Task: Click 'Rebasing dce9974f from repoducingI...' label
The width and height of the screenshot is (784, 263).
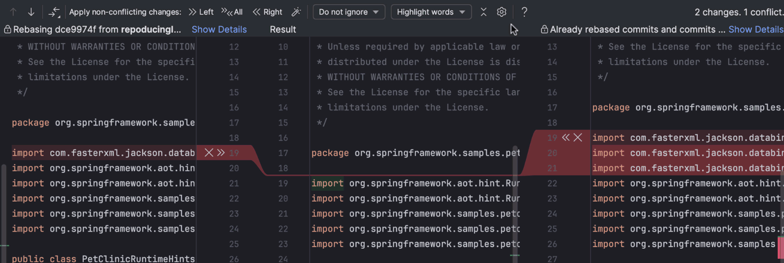Action: 97,29
